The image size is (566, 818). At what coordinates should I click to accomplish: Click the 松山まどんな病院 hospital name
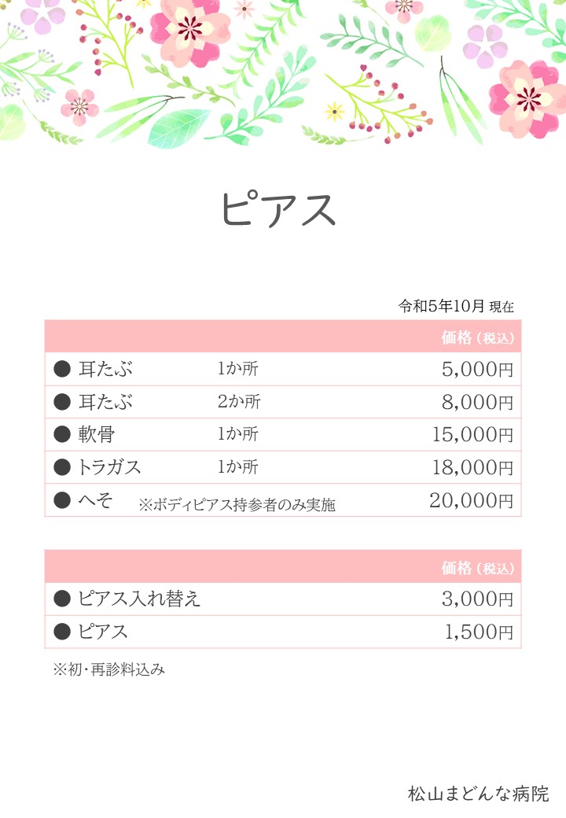click(x=479, y=794)
